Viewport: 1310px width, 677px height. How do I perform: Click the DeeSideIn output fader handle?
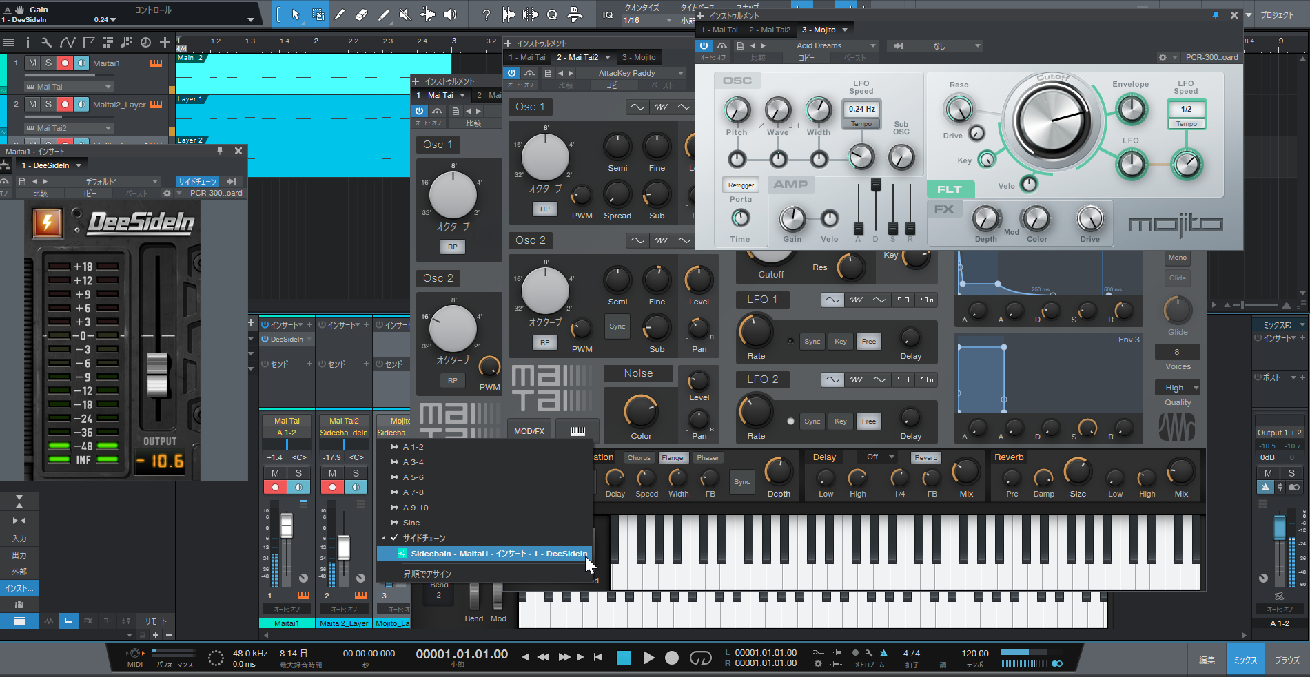coord(157,374)
